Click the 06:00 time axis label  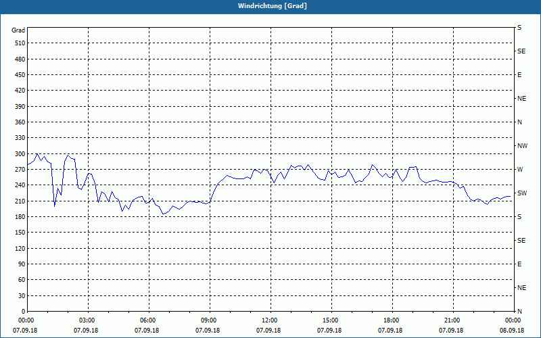(x=147, y=320)
